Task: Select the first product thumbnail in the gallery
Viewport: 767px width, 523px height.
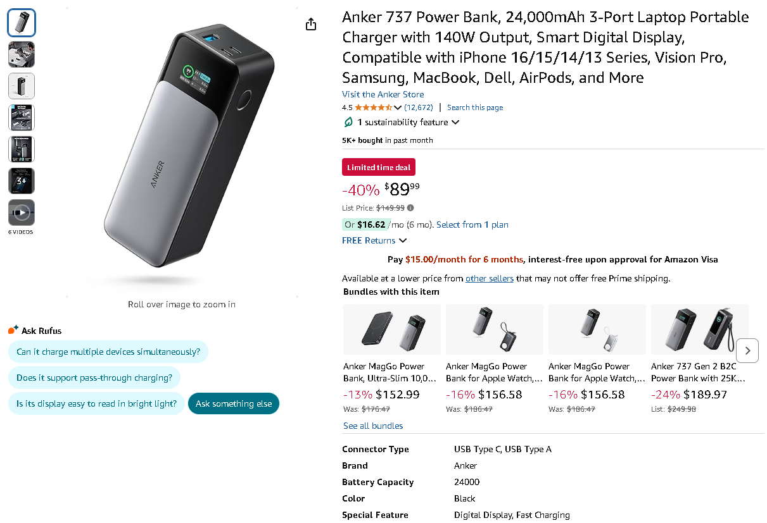Action: coord(21,22)
